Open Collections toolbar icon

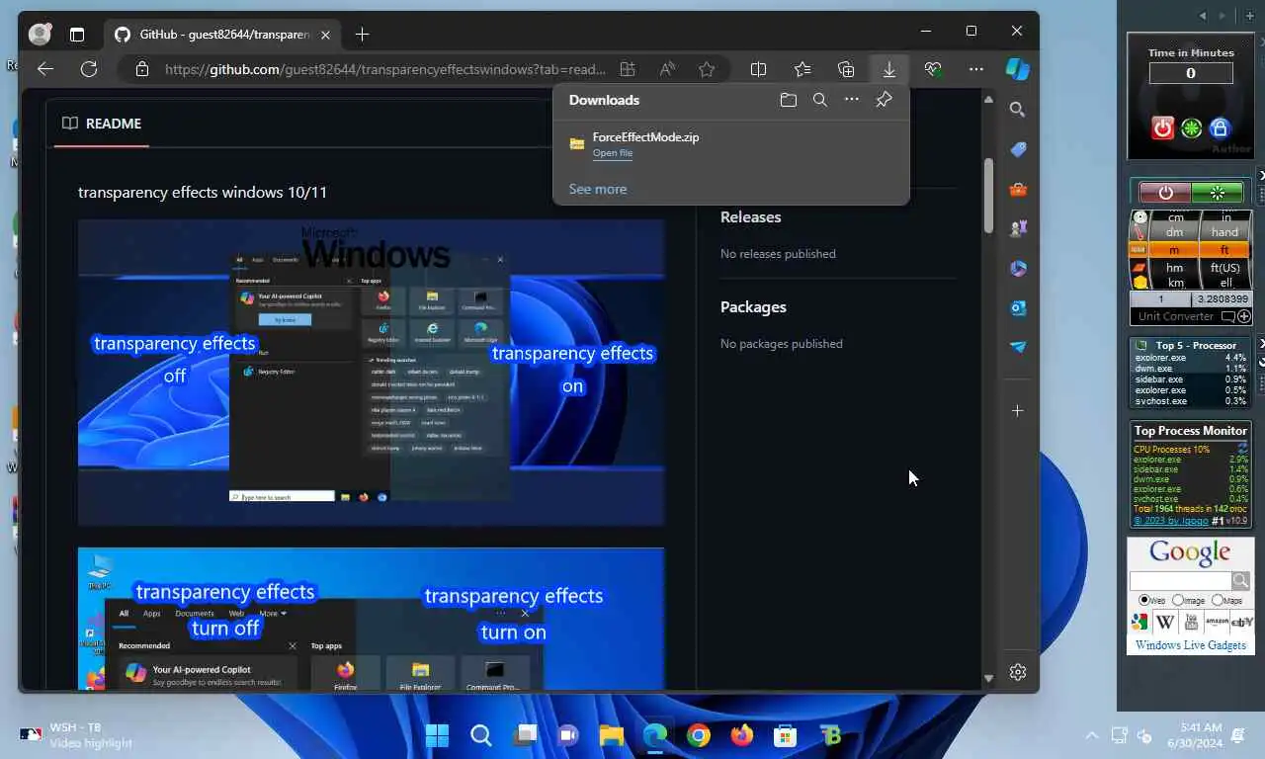[846, 69]
